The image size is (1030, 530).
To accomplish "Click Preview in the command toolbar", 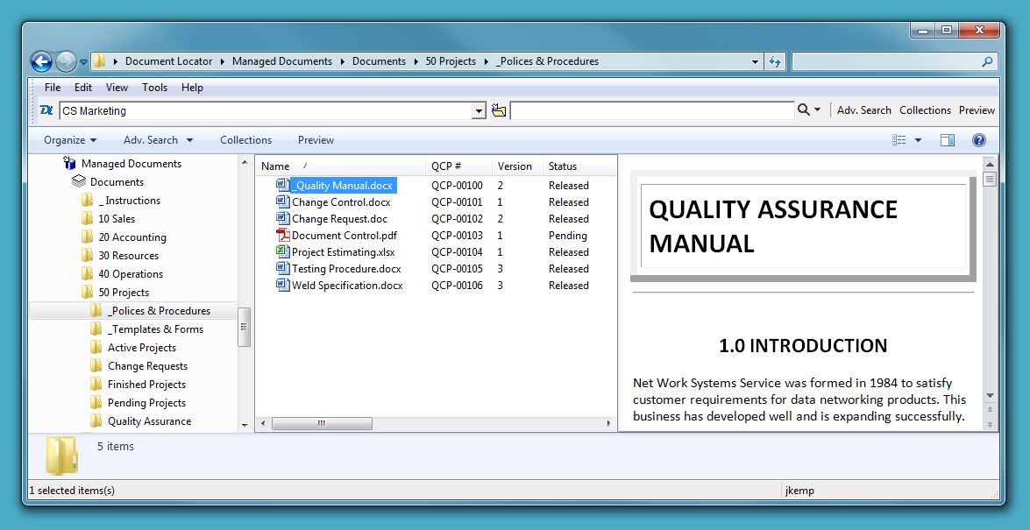I will [x=316, y=140].
